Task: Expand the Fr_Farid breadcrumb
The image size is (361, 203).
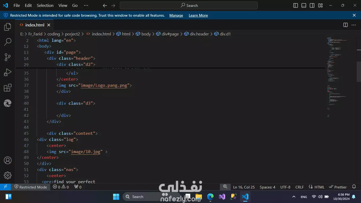Action: tap(35, 34)
